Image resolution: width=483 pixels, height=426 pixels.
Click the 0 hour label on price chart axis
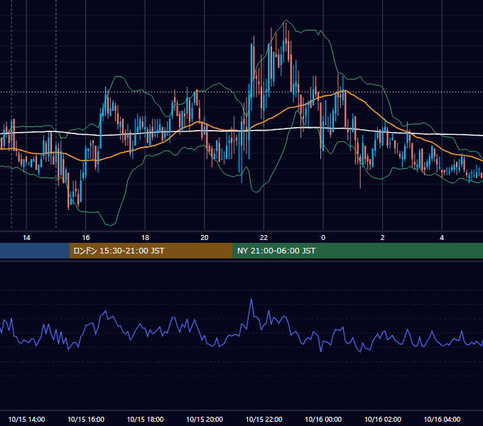(x=323, y=238)
